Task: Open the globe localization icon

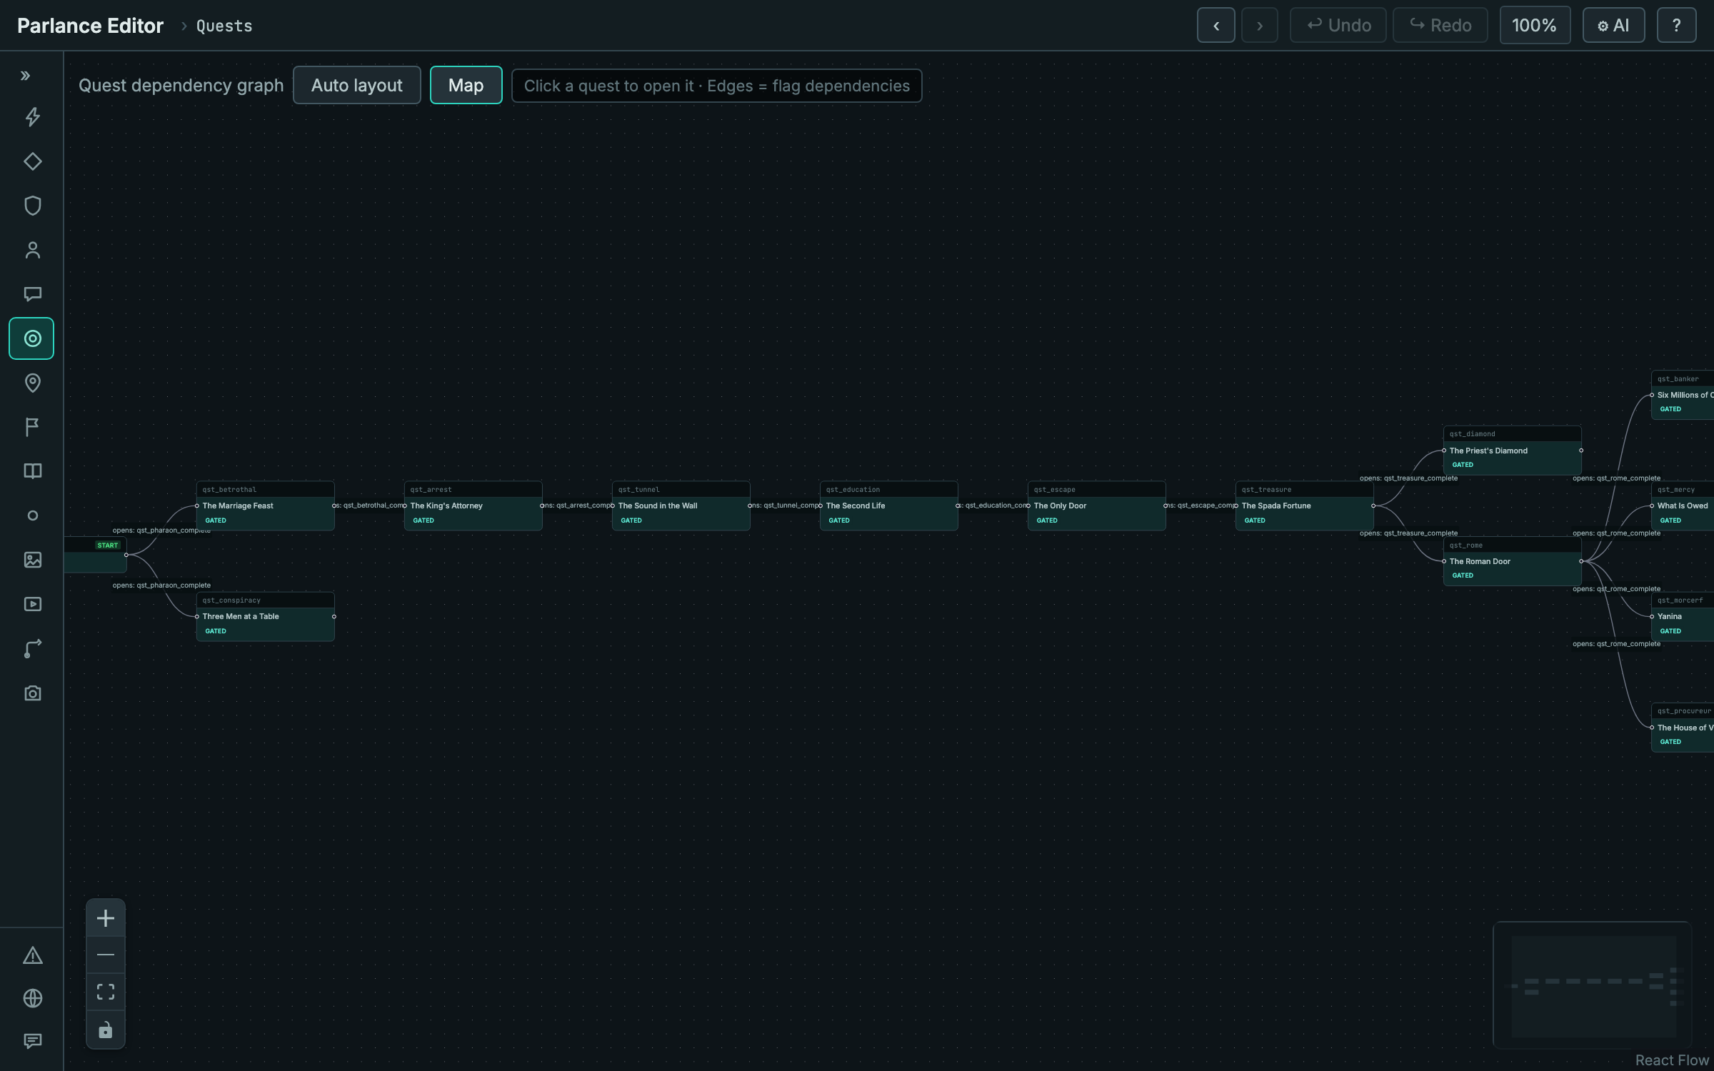Action: click(x=32, y=998)
